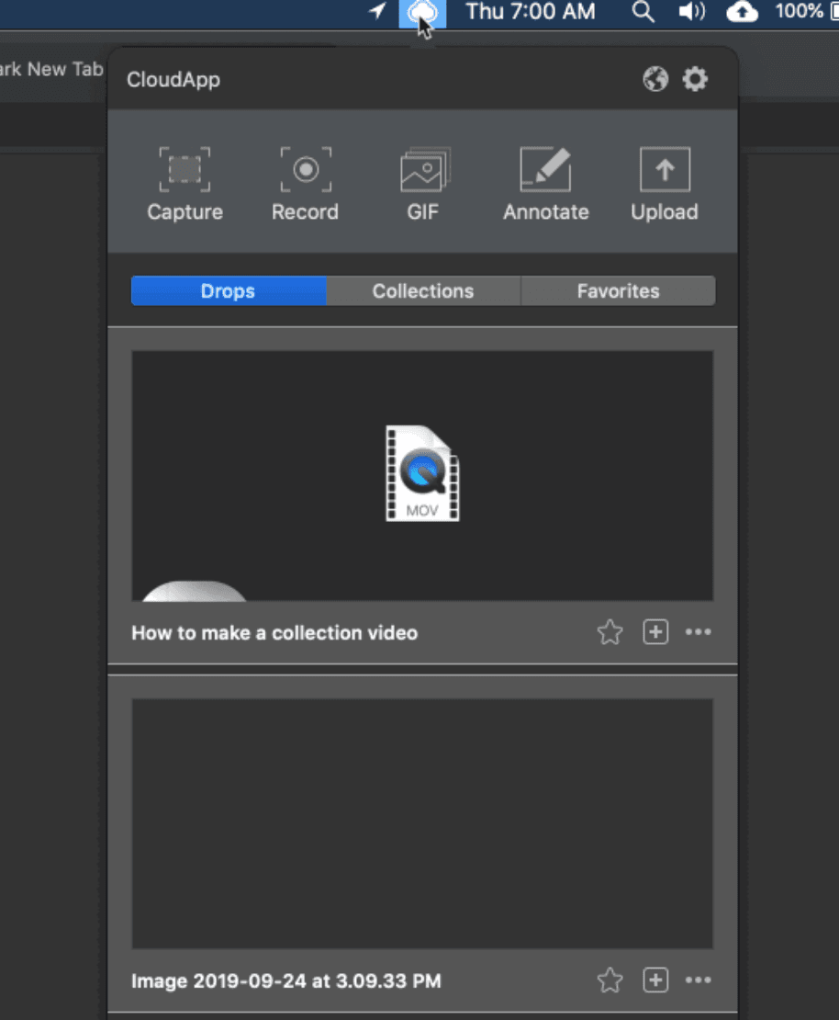The width and height of the screenshot is (839, 1020).
Task: Click cloud upload icon in menu bar
Action: [x=742, y=12]
